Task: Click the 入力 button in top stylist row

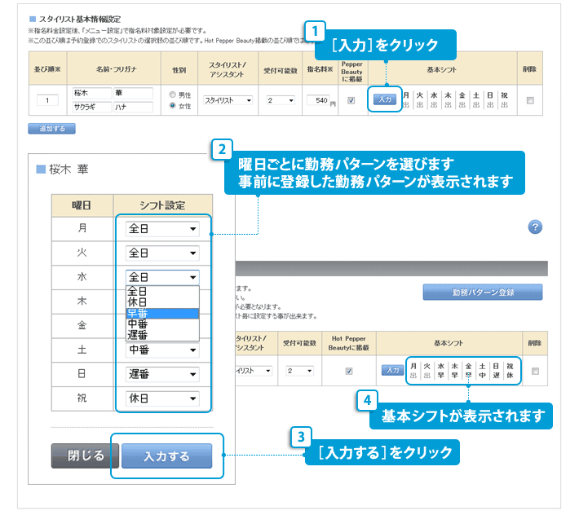Action: pyautogui.click(x=384, y=99)
